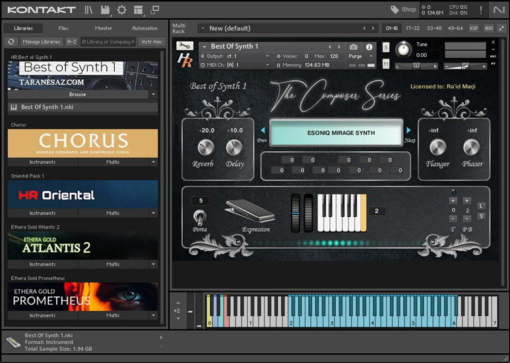Click the previous preset arrow
Image resolution: width=510 pixels, height=363 pixels.
263,131
